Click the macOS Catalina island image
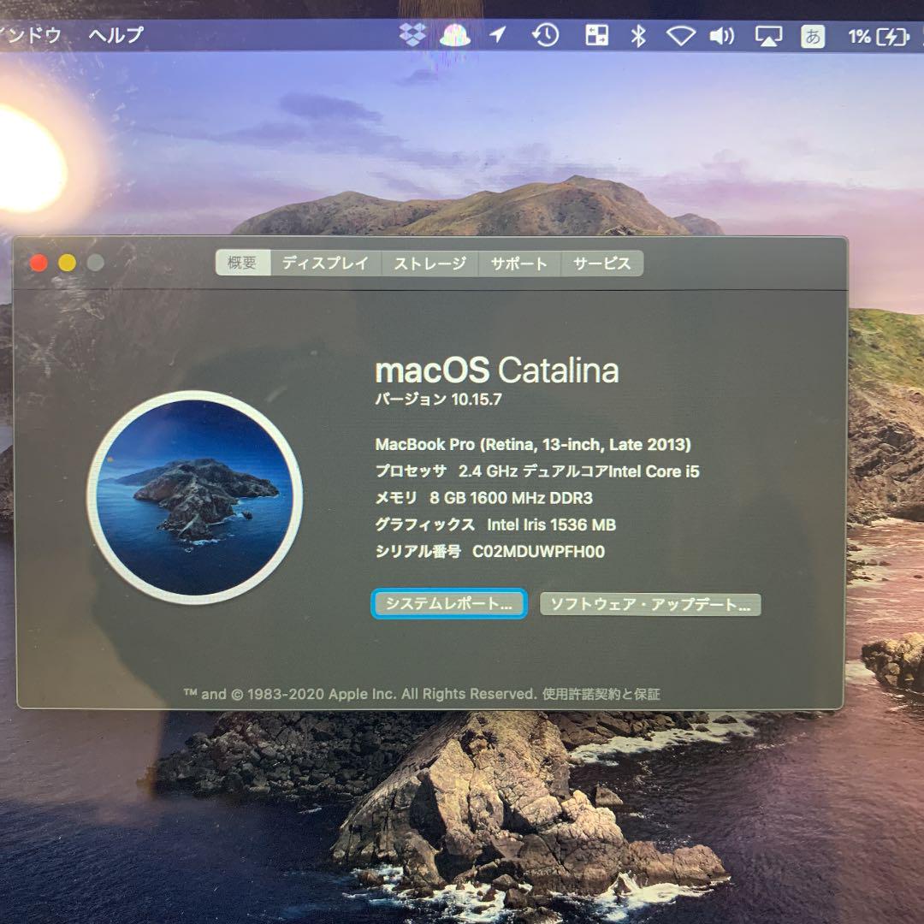The width and height of the screenshot is (924, 924). (x=195, y=497)
